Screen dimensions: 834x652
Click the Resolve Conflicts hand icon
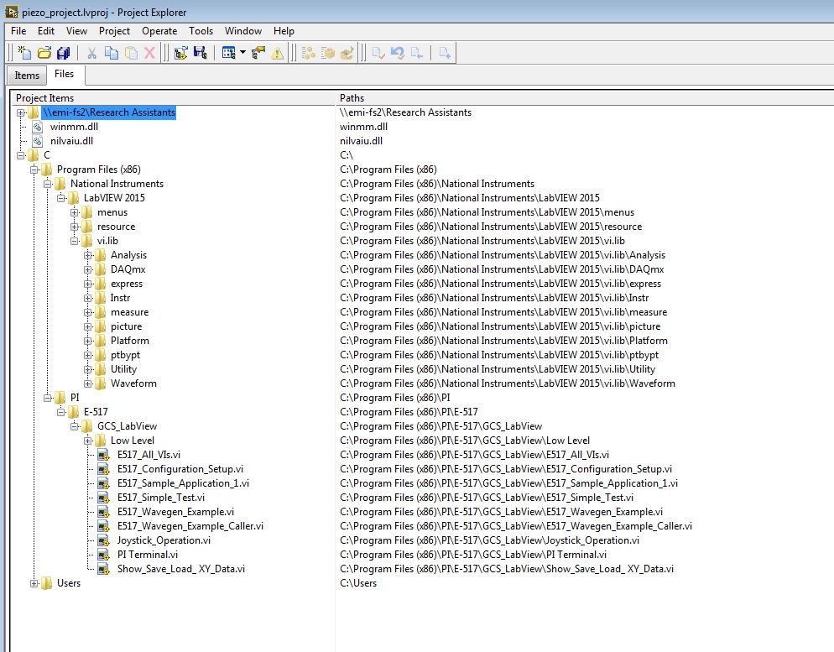click(x=258, y=53)
